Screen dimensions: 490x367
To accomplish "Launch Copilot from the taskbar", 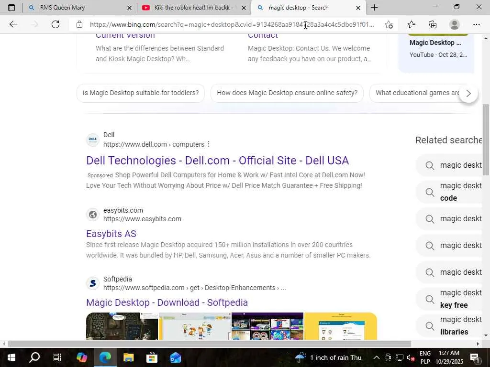I will coord(81,357).
